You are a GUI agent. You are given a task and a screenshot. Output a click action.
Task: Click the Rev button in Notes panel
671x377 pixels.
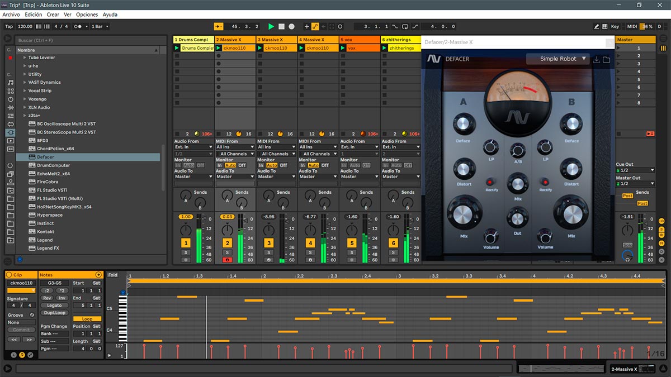47,298
